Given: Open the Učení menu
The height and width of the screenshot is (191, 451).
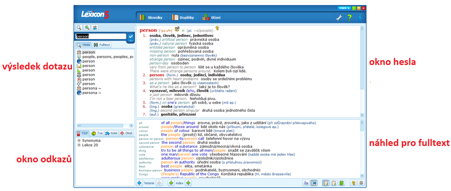Looking at the screenshot, I should click(212, 18).
